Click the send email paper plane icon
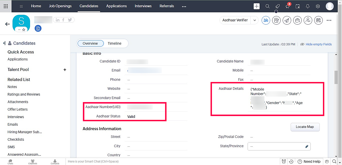The image size is (342, 165). tap(287, 20)
